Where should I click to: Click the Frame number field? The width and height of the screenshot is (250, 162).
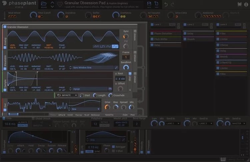click(x=126, y=57)
